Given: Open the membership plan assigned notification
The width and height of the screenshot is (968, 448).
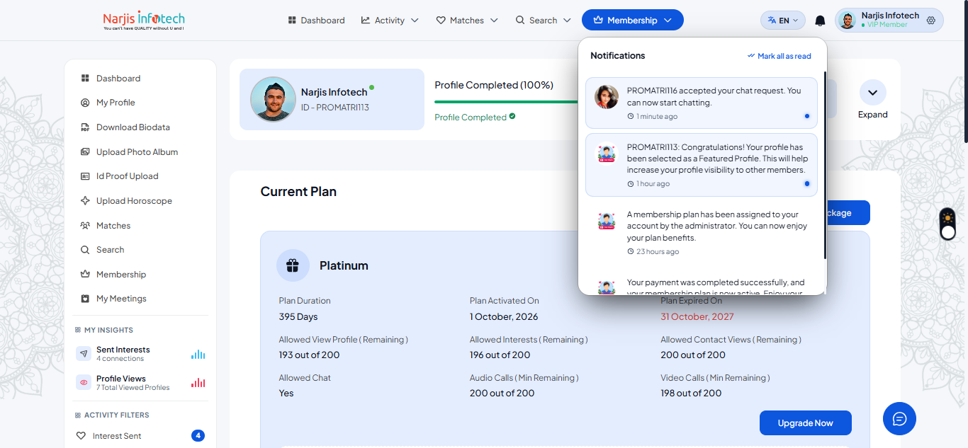Looking at the screenshot, I should point(702,232).
